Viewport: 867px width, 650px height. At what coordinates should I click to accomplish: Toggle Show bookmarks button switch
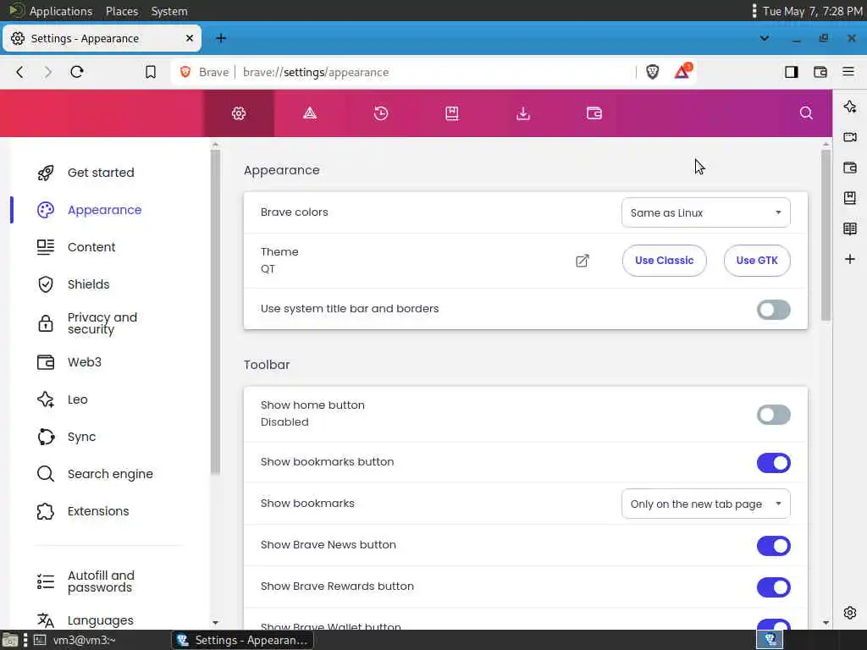[773, 463]
